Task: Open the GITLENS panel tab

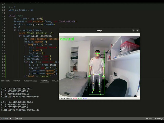Action: coord(55,81)
